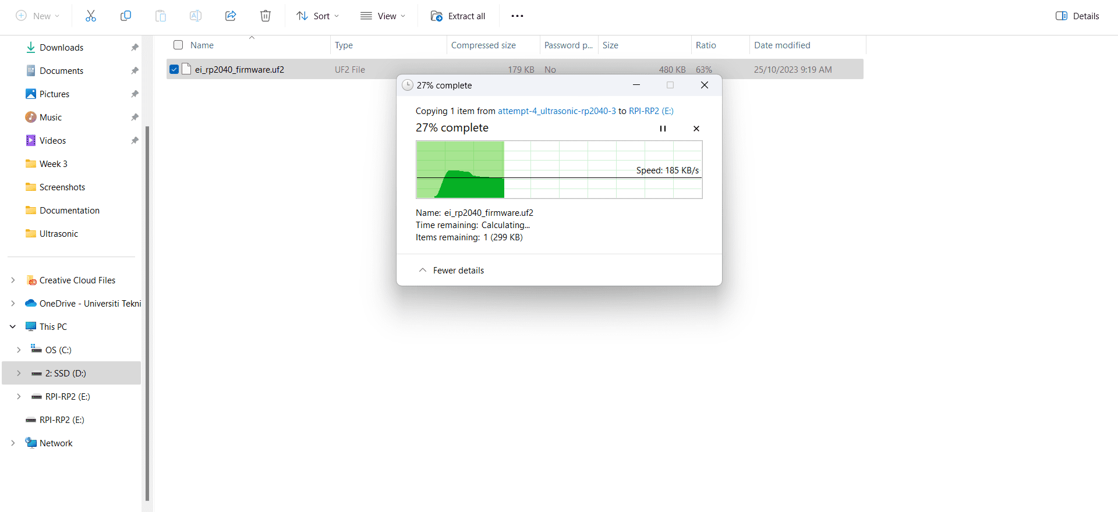Viewport: 1118px width, 512px height.
Task: Cancel the copy with the small X
Action: (696, 129)
